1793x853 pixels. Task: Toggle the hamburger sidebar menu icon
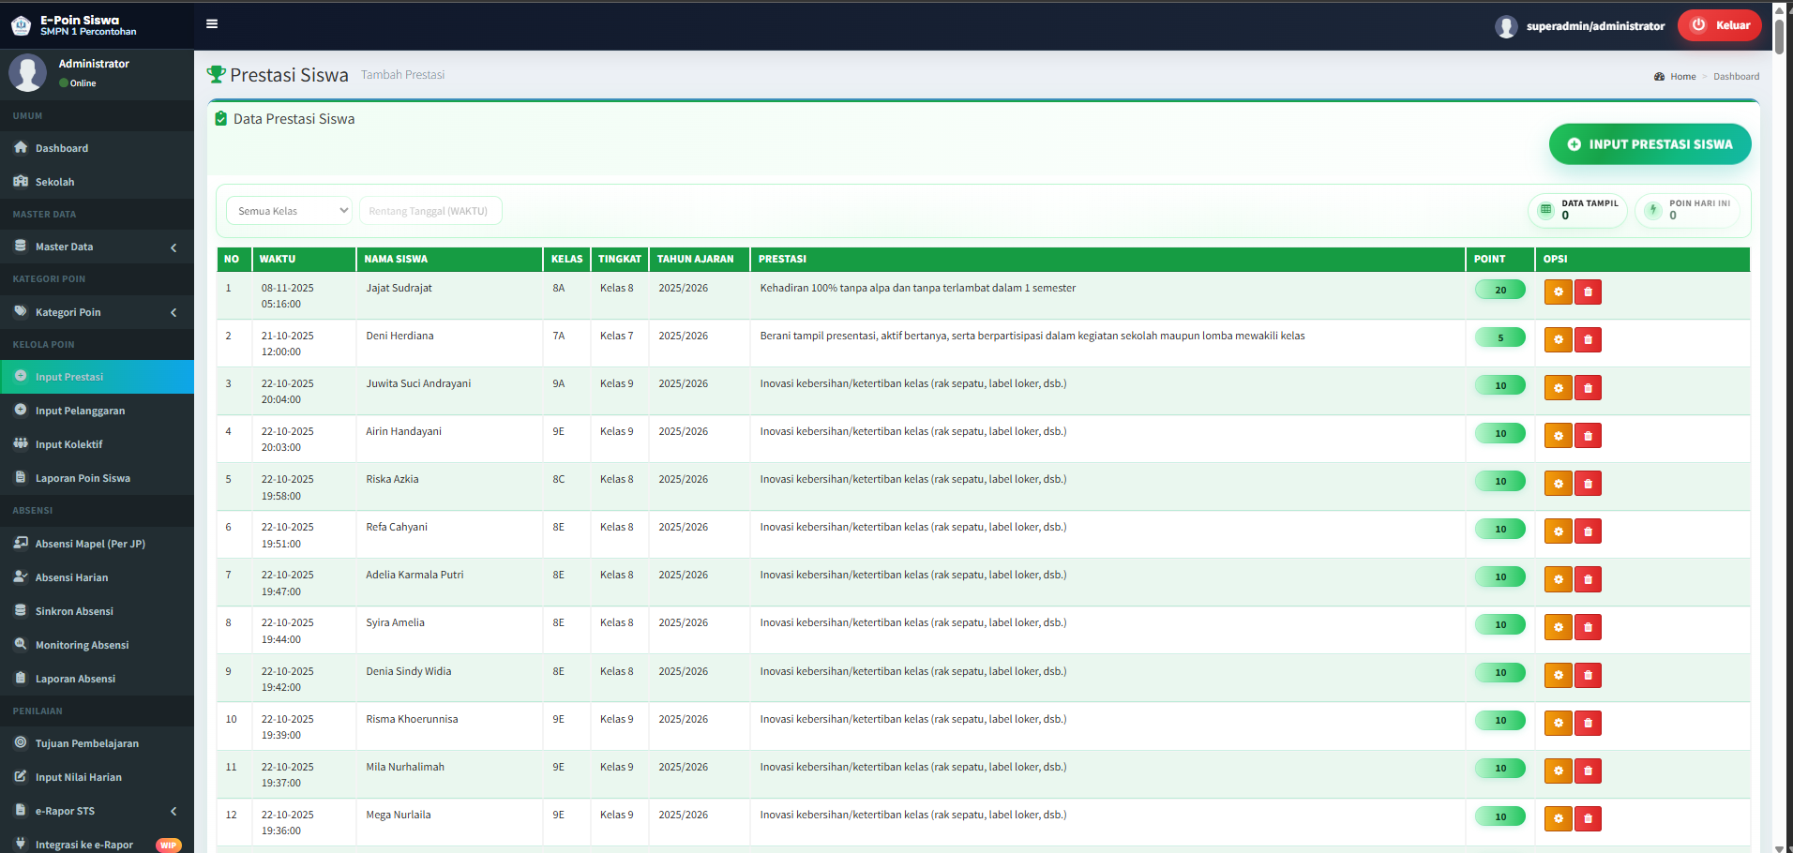point(212,24)
